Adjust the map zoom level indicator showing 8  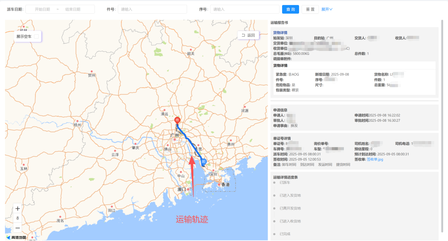tap(17, 218)
